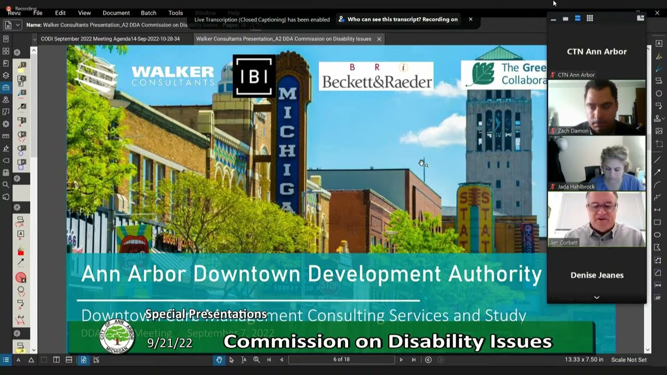Open the Signatures pen panel icon
This screenshot has height=375, width=667.
(x=6, y=148)
